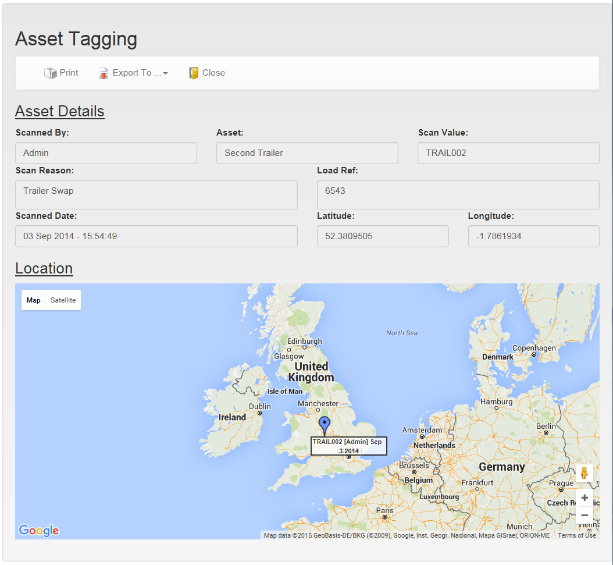Click the Dublin city label
This screenshot has height=565, width=613.
(260, 406)
